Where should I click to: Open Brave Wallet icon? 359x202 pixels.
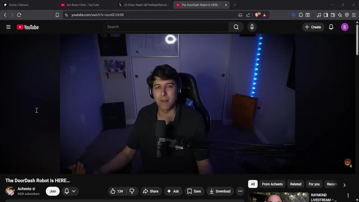point(333,15)
